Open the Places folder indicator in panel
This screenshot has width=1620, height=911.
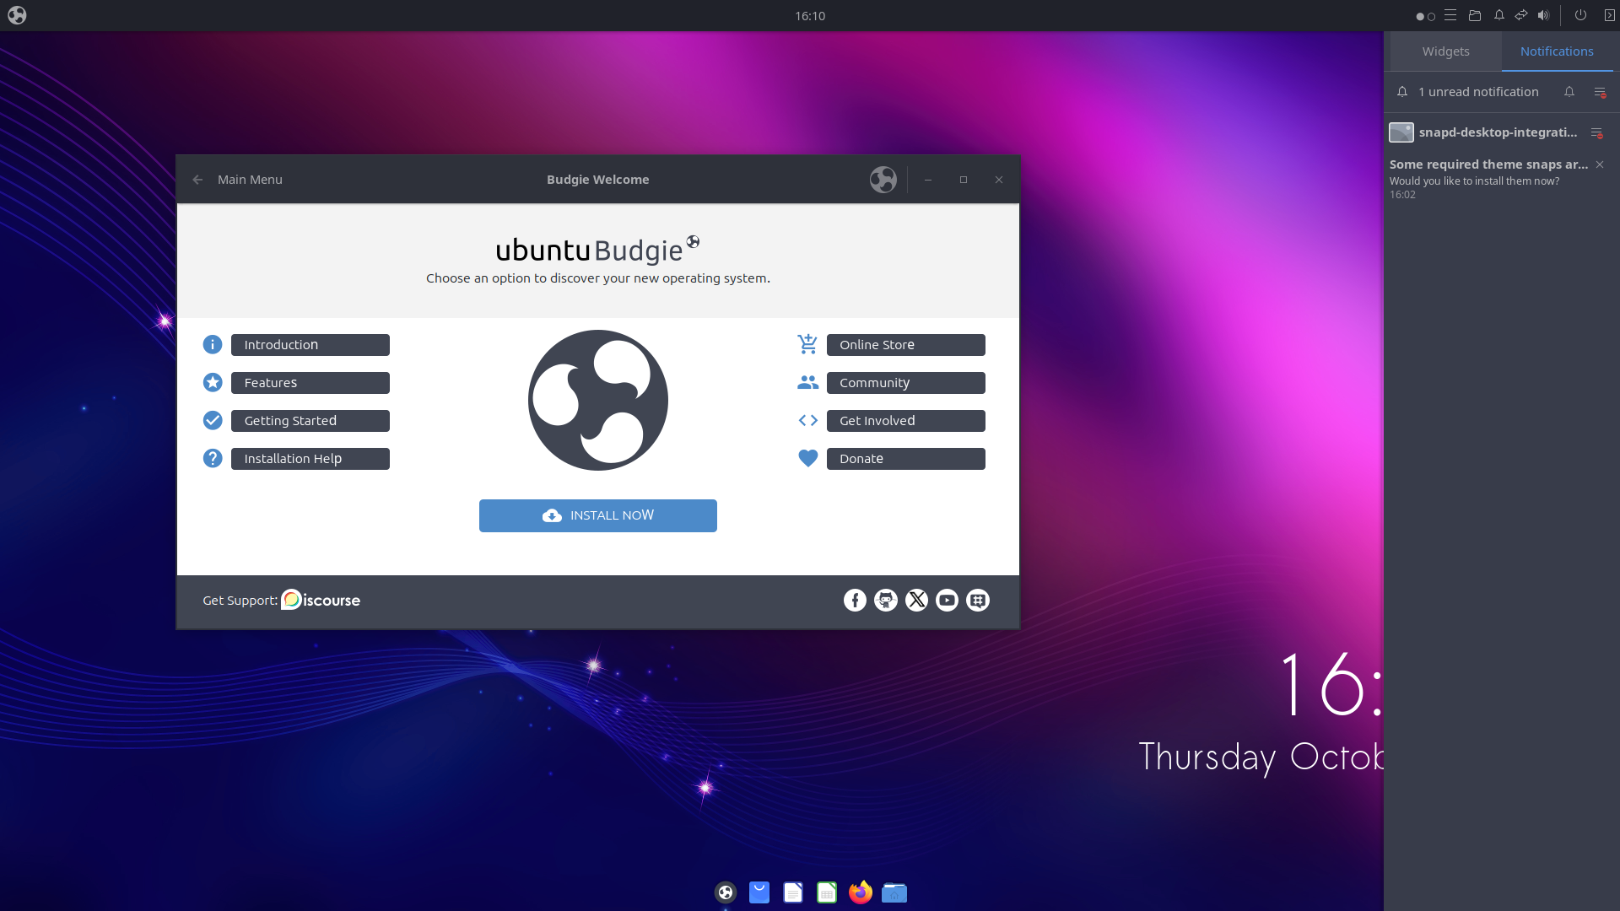pyautogui.click(x=1475, y=15)
